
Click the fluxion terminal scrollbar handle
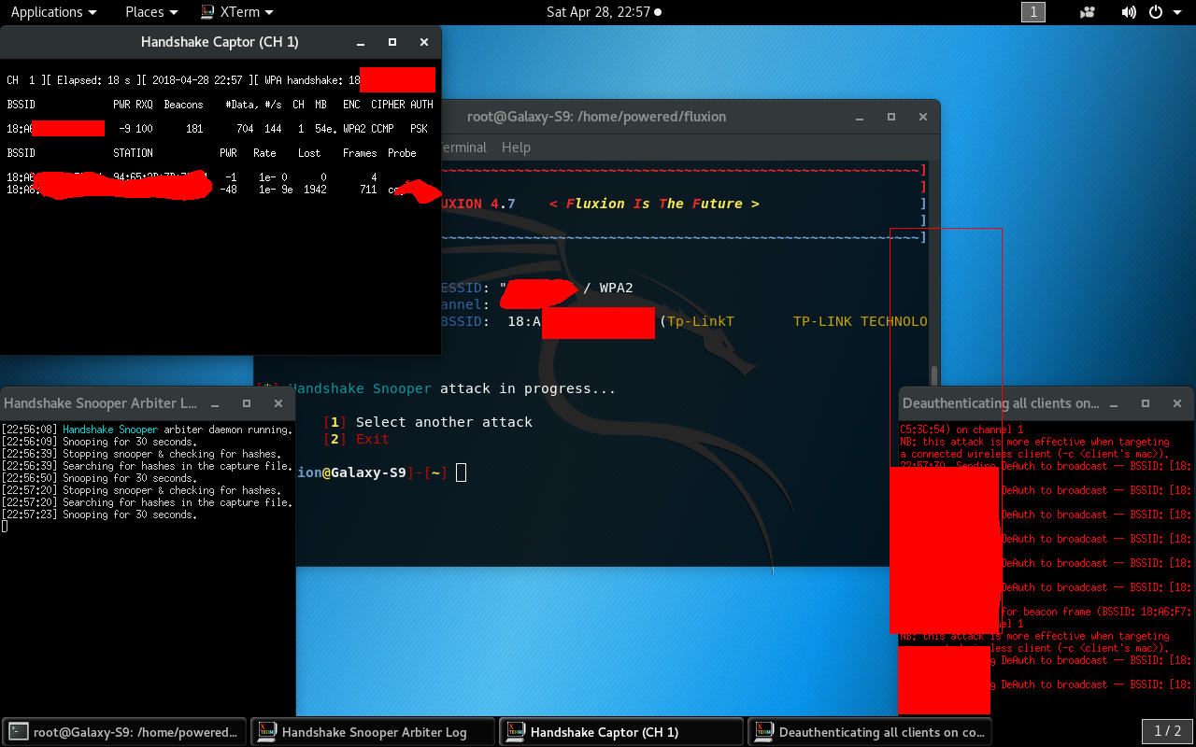[x=933, y=375]
